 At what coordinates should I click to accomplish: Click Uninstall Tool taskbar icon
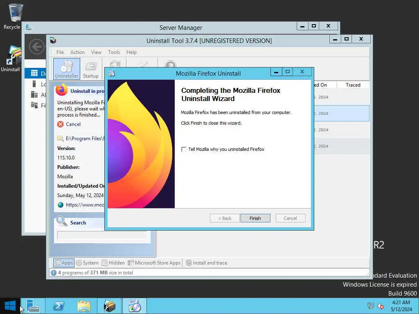click(109, 306)
